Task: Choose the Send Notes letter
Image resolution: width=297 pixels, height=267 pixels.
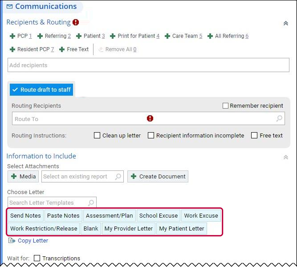Action: [x=25, y=216]
